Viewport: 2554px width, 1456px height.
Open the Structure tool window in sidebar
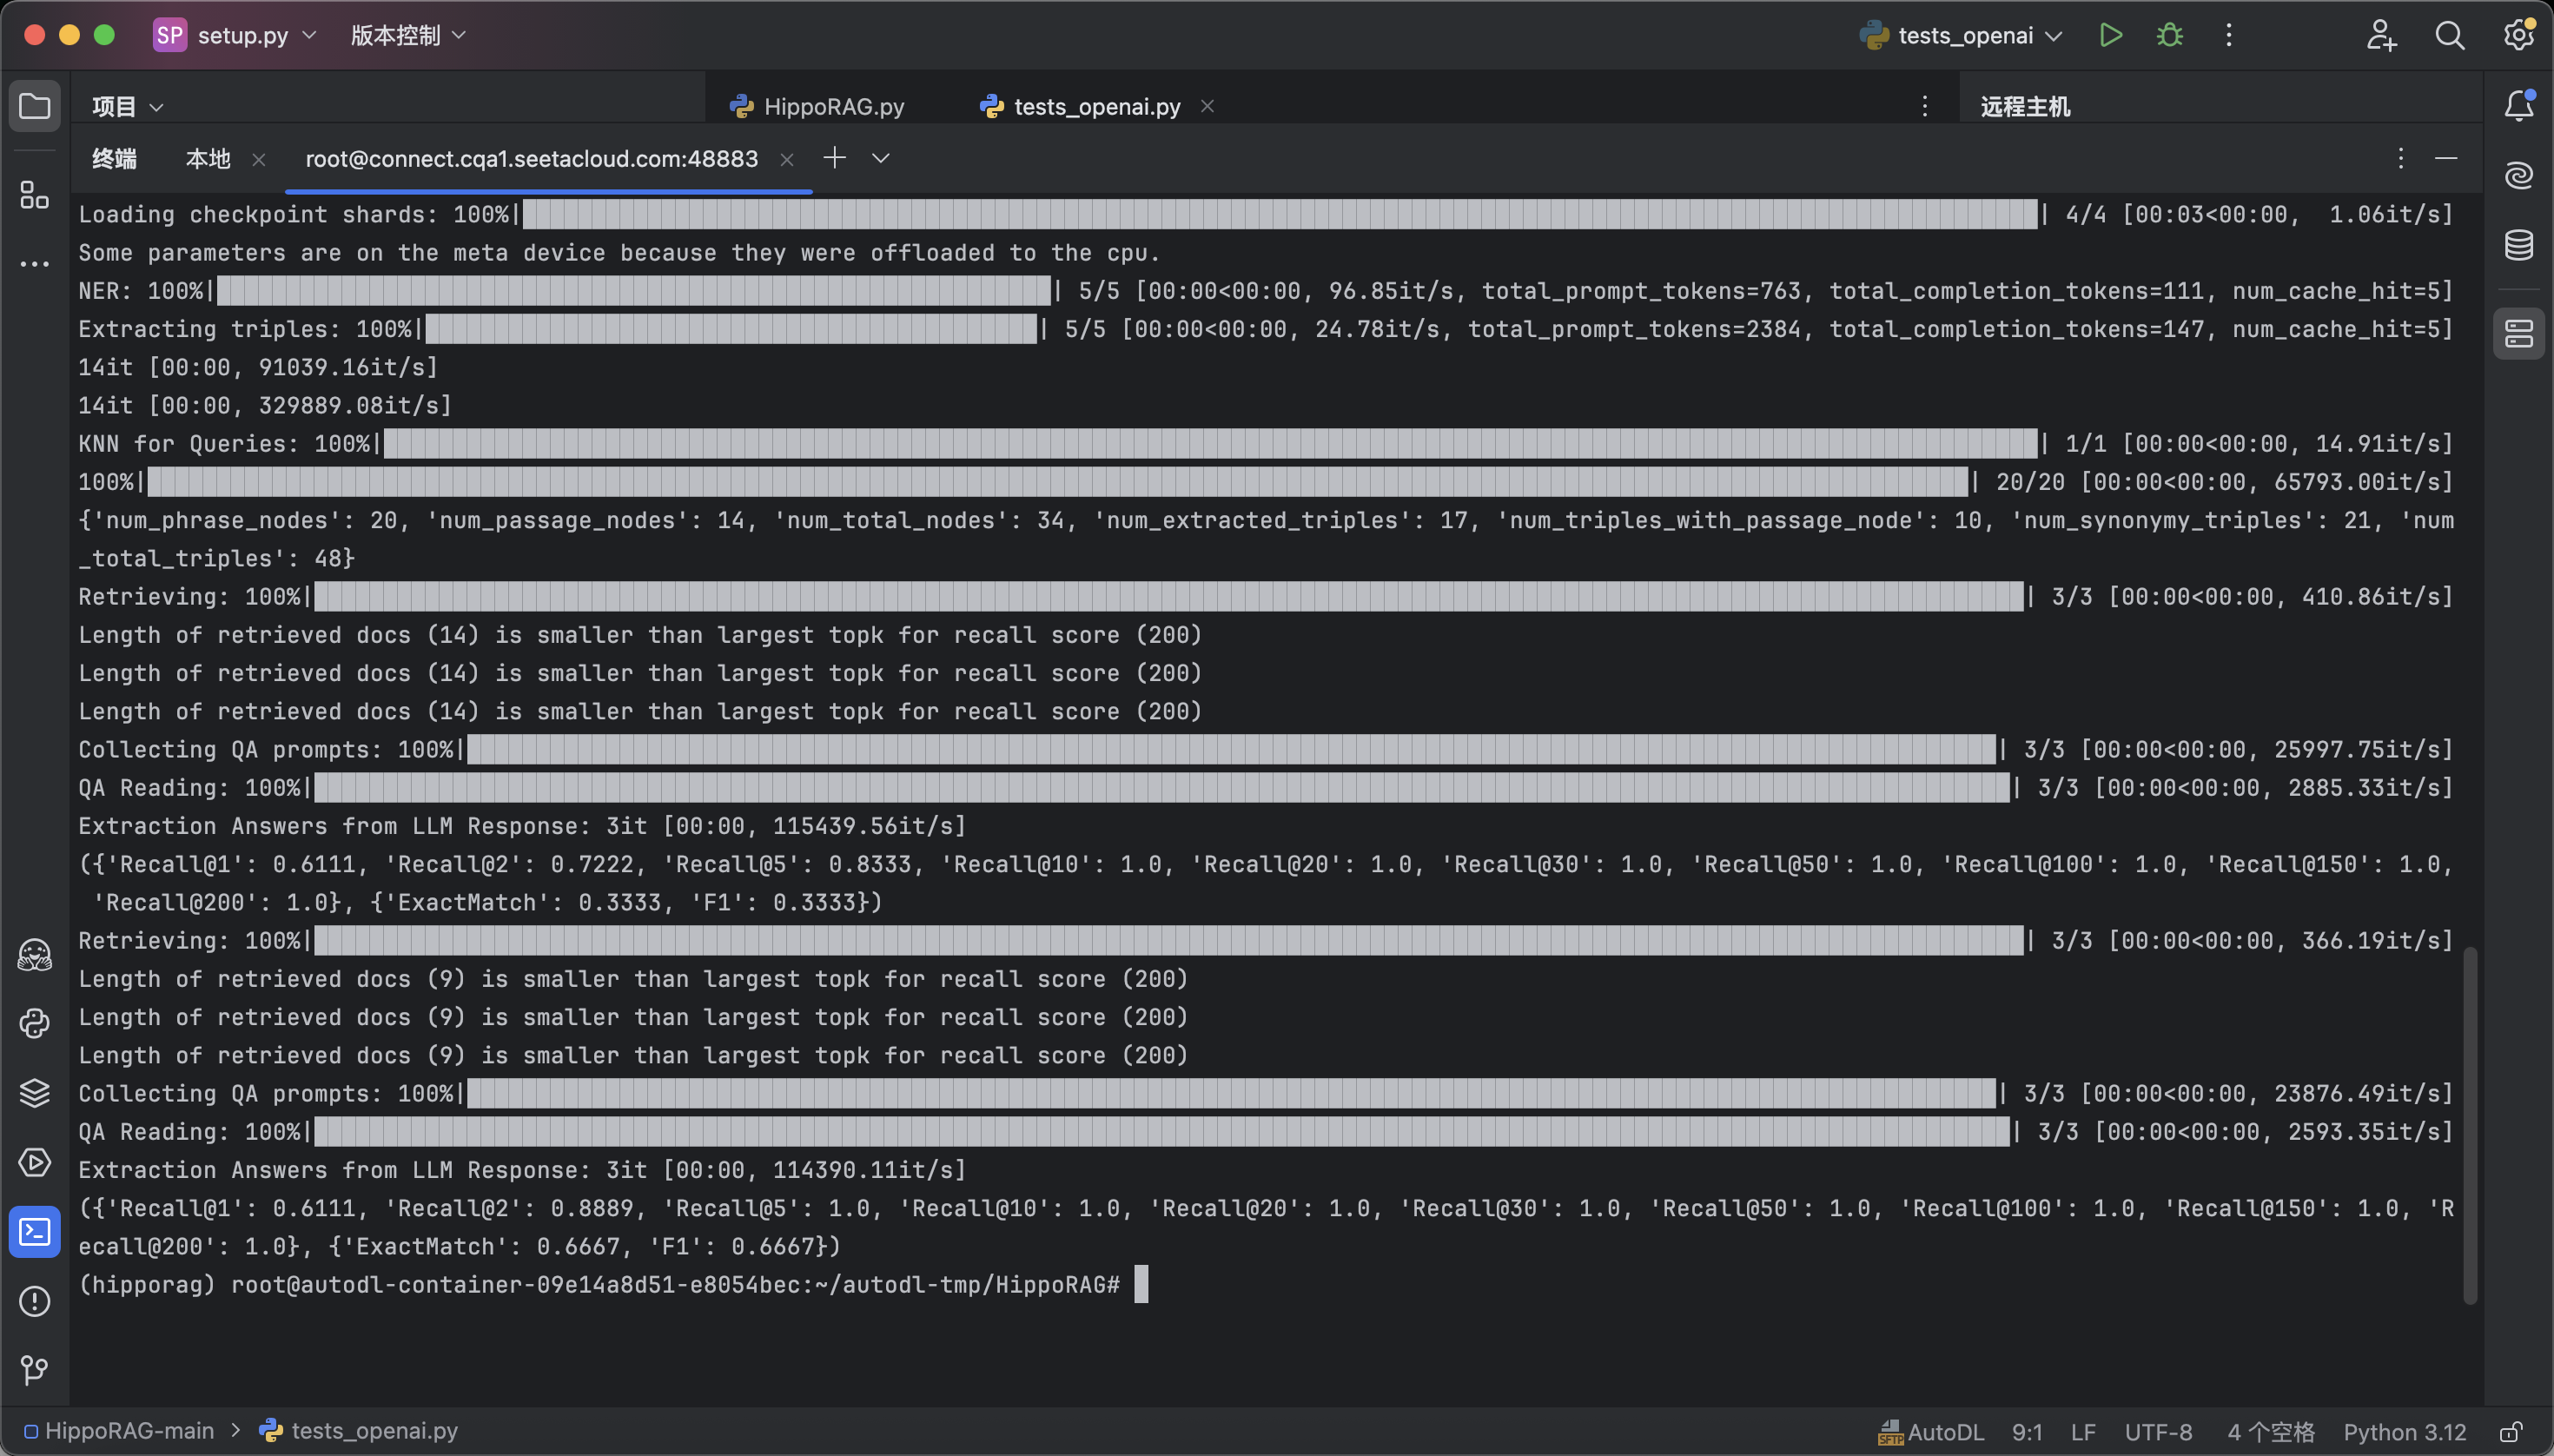(35, 195)
